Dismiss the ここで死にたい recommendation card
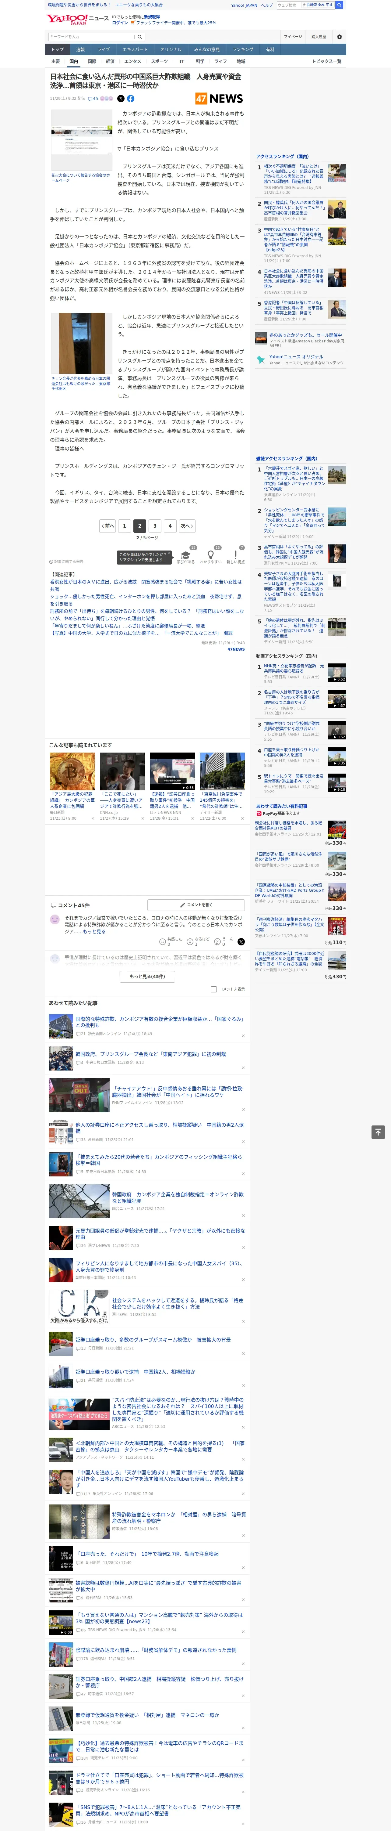391x1831 pixels. click(143, 819)
